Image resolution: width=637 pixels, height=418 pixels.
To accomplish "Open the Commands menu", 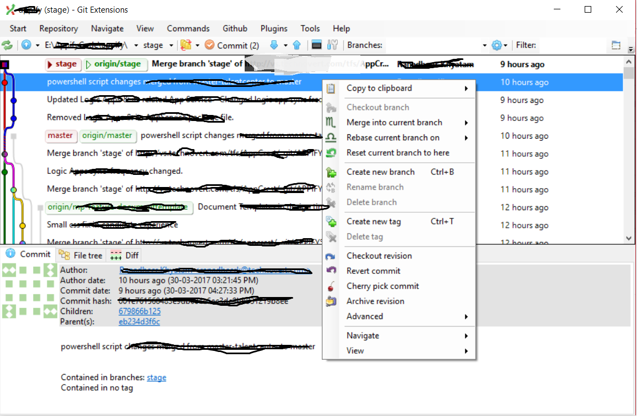I will pyautogui.click(x=188, y=29).
